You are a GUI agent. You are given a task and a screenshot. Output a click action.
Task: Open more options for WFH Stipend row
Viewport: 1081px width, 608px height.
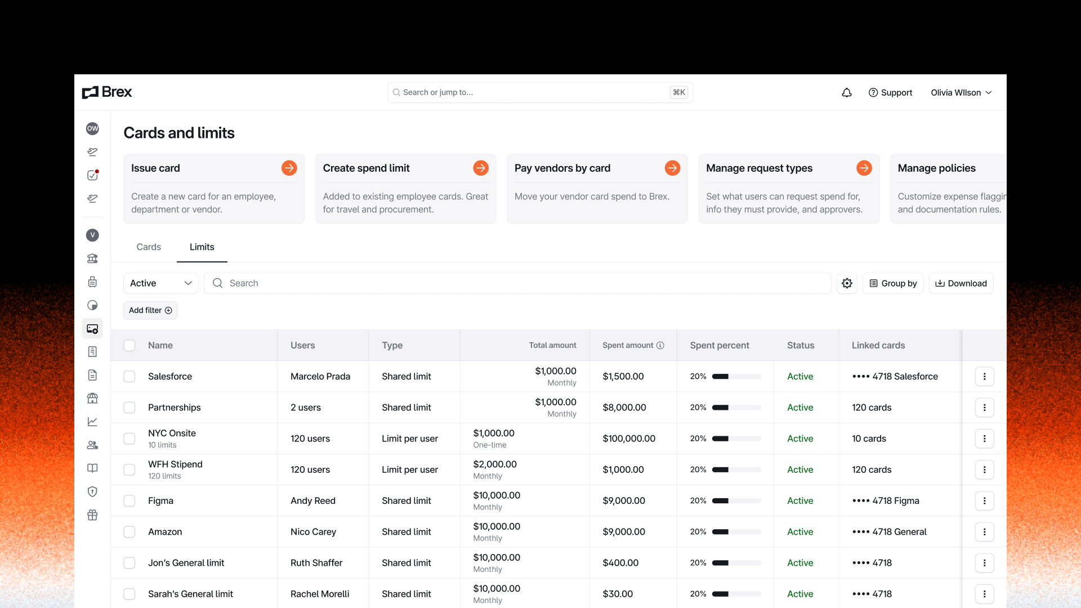click(984, 470)
